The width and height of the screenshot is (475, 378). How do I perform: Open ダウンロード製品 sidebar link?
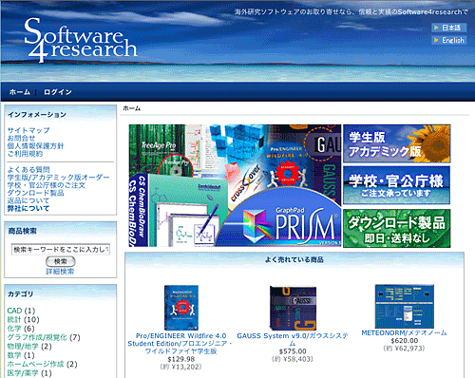[35, 193]
